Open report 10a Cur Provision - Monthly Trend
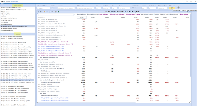The height and width of the screenshot is (106, 197). [13, 43]
